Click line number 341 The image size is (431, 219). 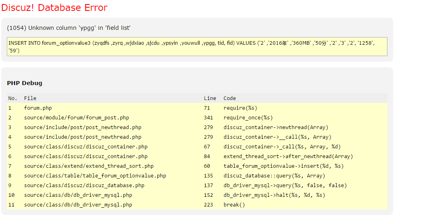(208, 117)
